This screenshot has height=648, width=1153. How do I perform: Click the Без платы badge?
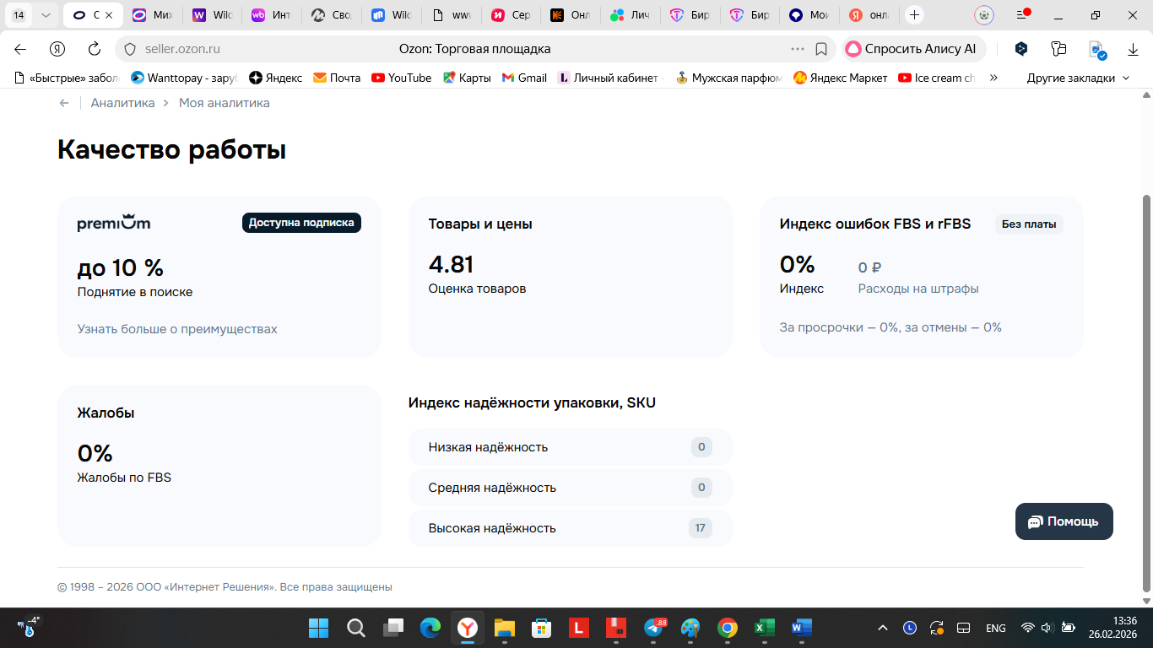(x=1029, y=224)
